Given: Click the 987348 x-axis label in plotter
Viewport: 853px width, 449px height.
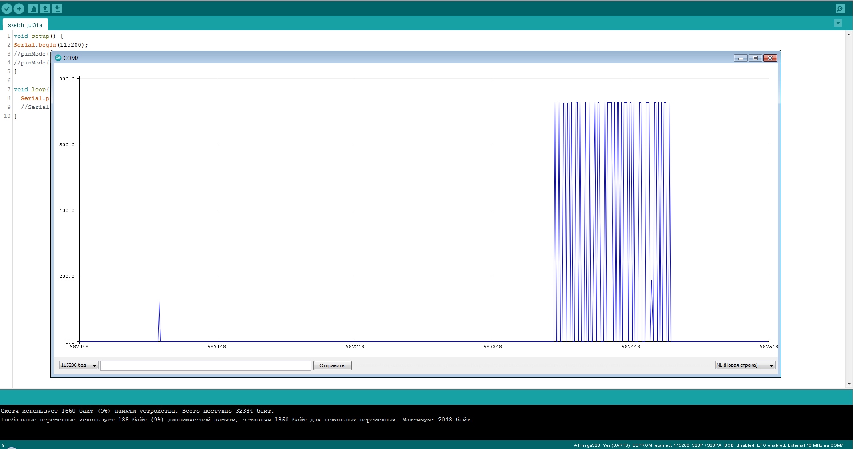Looking at the screenshot, I should (x=493, y=347).
